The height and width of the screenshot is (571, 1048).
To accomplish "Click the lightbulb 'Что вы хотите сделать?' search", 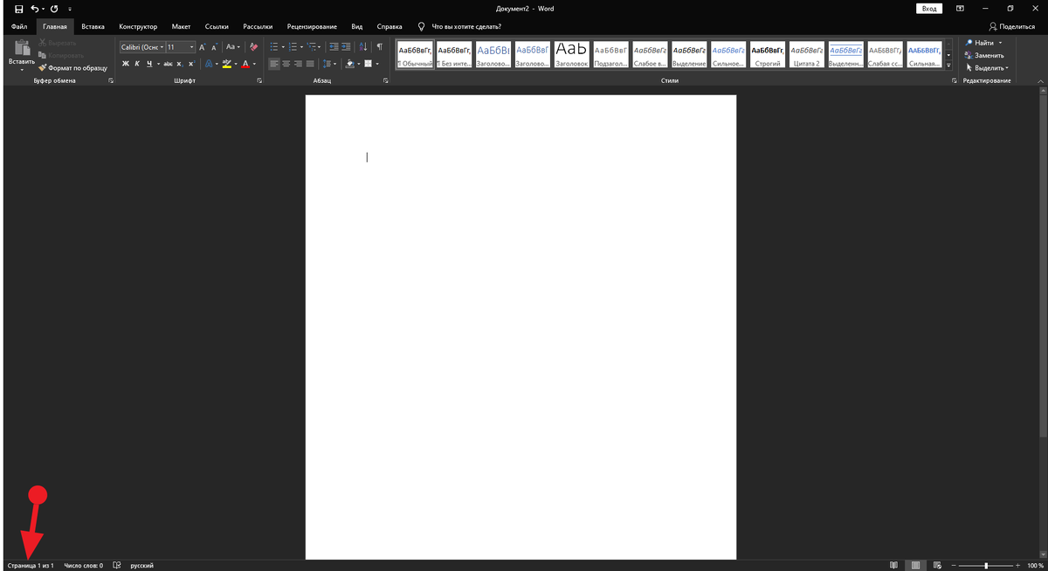I will point(460,26).
